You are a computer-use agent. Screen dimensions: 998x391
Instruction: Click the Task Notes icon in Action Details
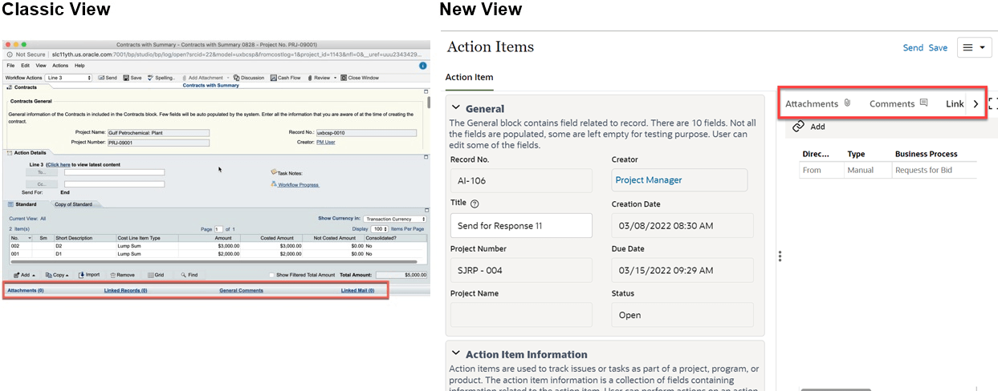(275, 171)
